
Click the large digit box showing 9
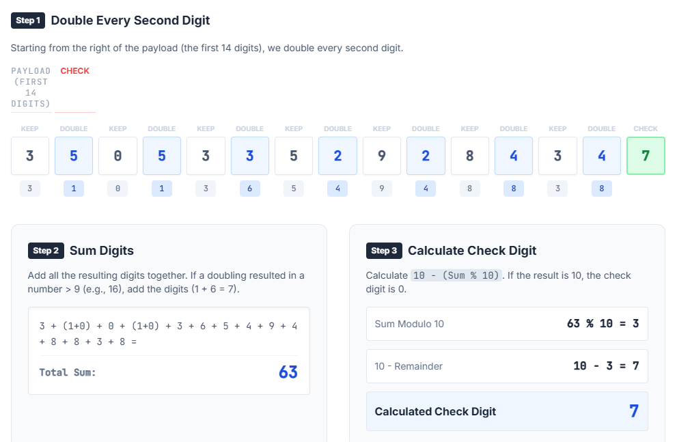[382, 156]
